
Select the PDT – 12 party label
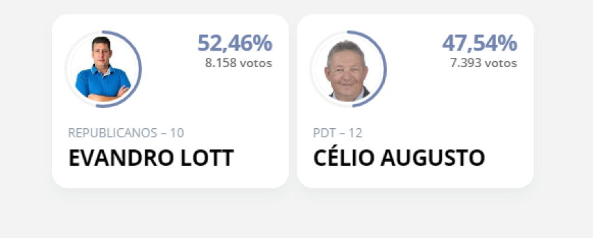(x=338, y=133)
